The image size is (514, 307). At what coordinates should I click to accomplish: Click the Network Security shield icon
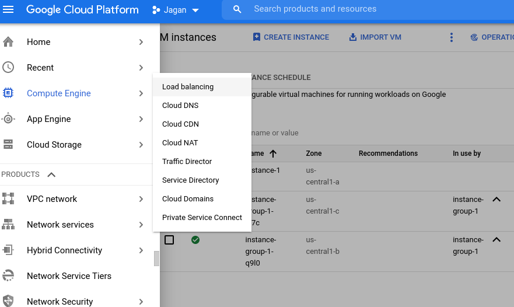pos(8,301)
